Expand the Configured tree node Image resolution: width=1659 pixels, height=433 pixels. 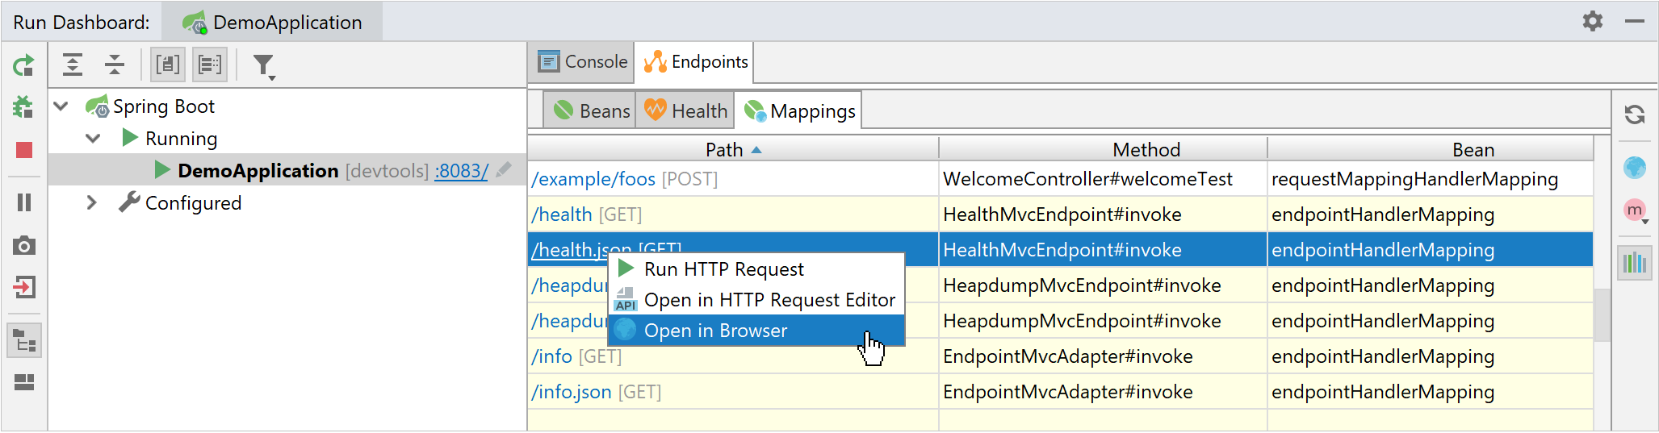(x=91, y=202)
